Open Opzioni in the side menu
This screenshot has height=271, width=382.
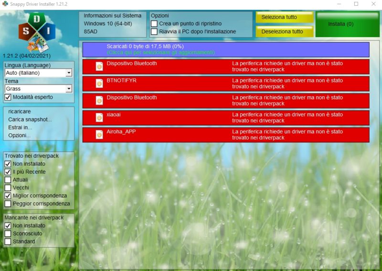click(x=20, y=135)
